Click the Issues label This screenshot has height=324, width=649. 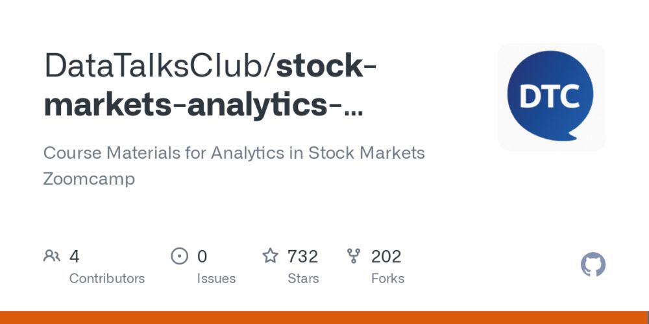[216, 279]
